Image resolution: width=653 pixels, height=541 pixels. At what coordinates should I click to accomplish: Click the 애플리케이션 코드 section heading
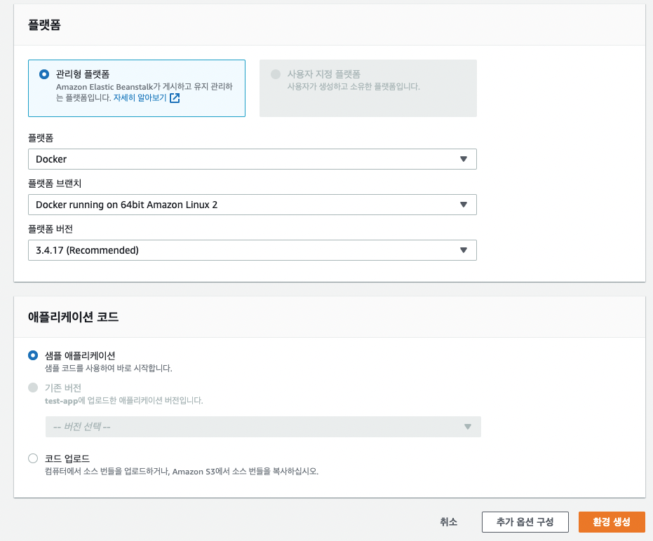[73, 317]
